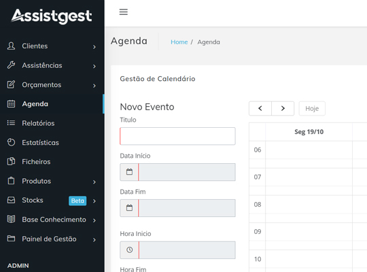
Task: Focus the Data Início date field
Action: pos(187,172)
